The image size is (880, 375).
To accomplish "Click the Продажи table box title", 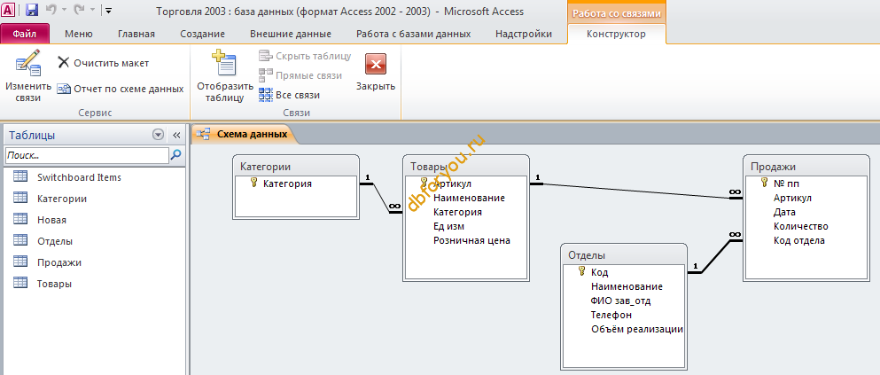I will point(774,166).
